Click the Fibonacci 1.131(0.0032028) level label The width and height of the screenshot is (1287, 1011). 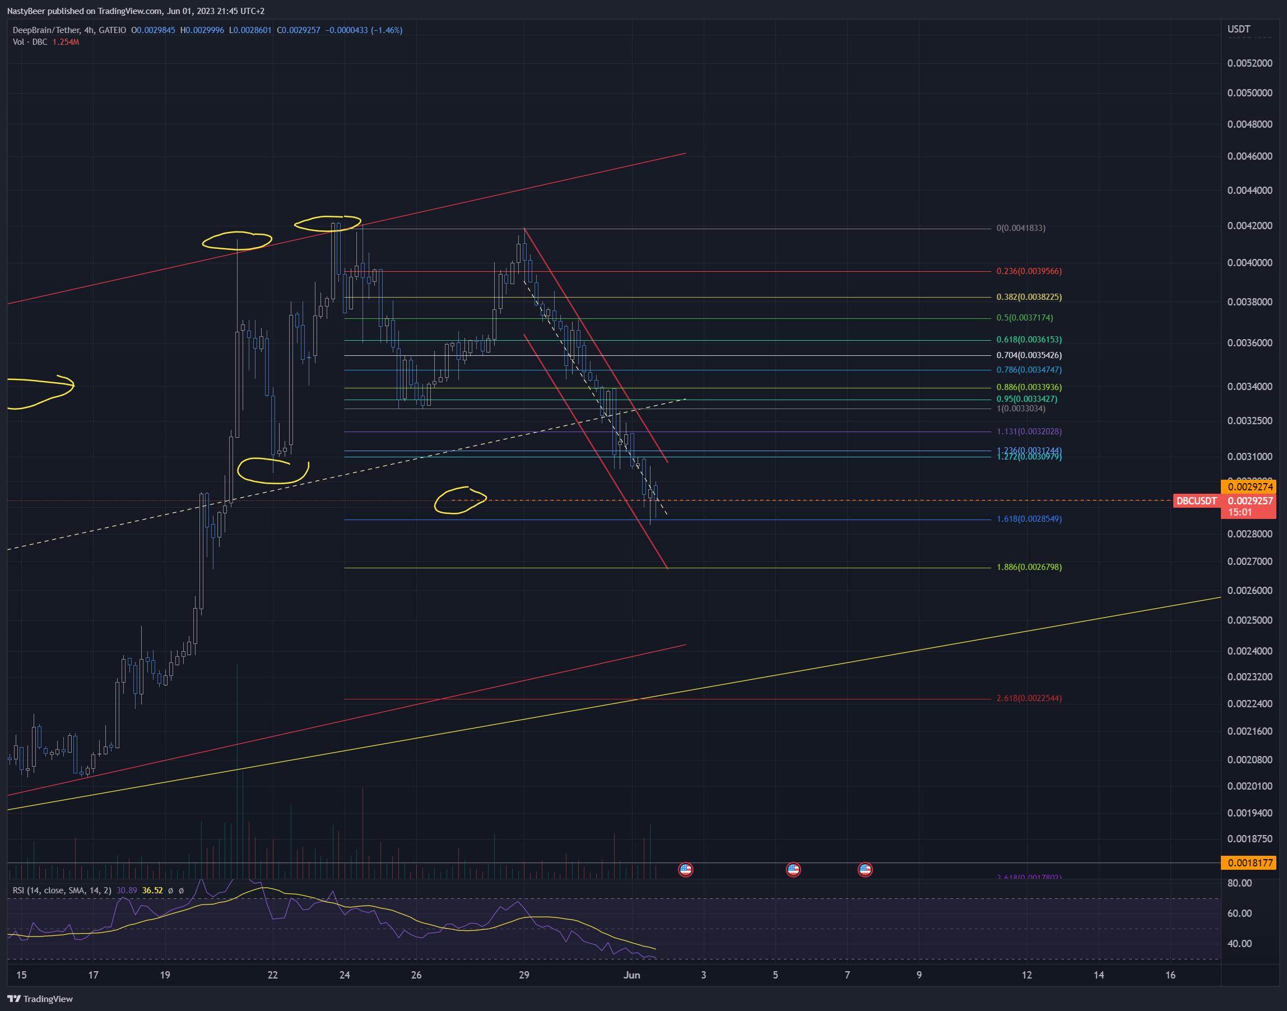(x=1029, y=432)
